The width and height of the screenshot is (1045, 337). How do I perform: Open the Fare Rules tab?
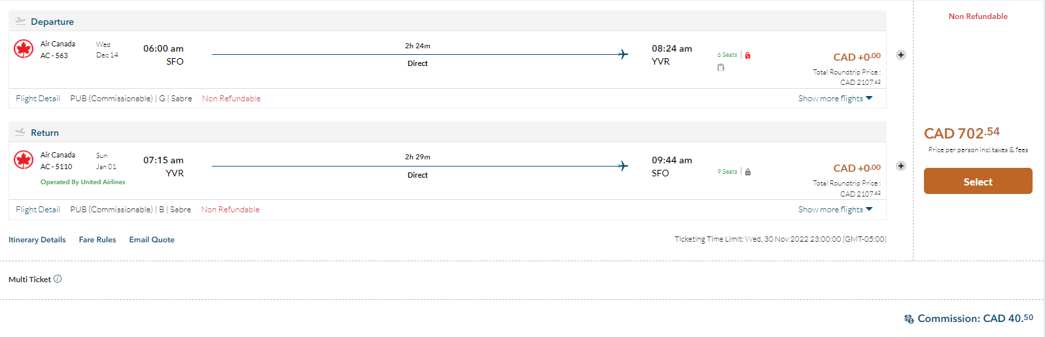pyautogui.click(x=97, y=240)
